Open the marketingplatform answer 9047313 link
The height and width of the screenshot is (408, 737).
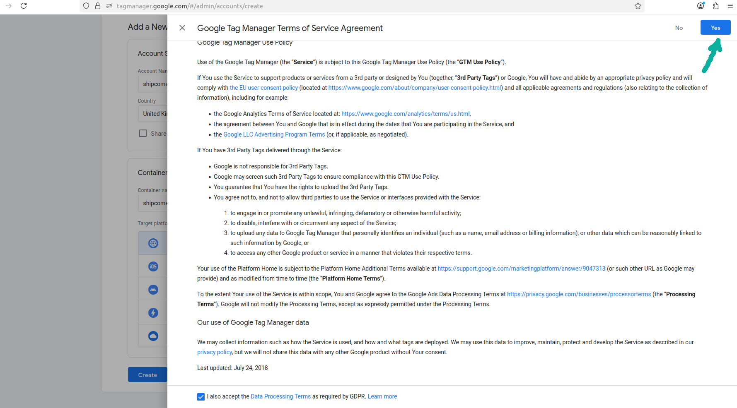(x=521, y=269)
